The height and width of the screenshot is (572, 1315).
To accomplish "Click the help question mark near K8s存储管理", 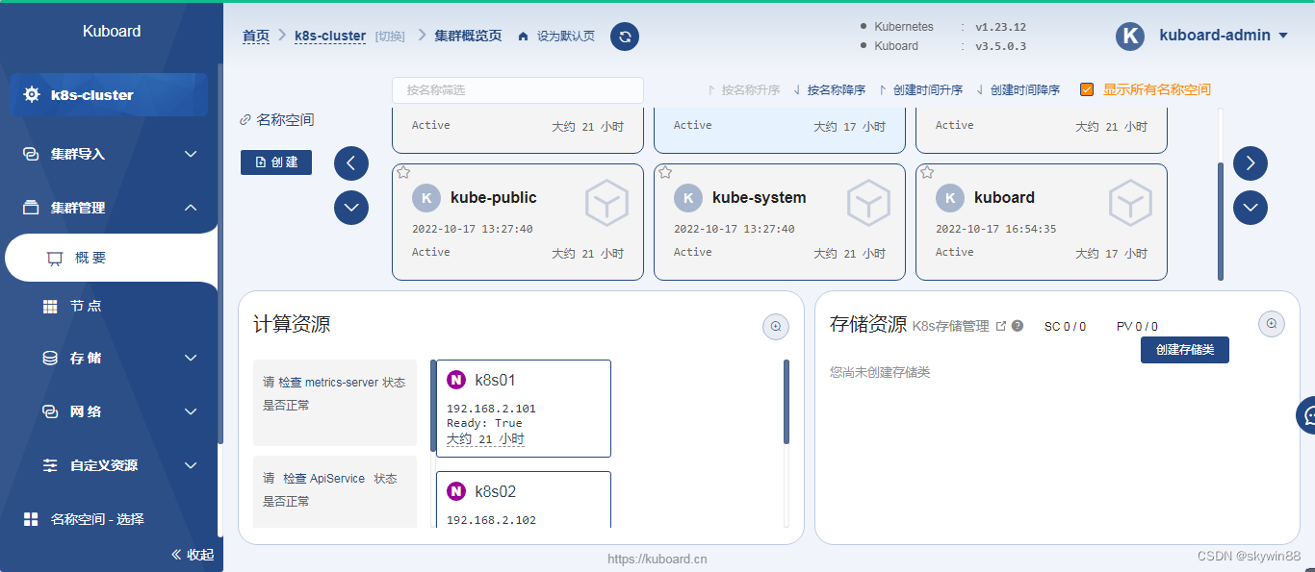I will tap(1018, 326).
